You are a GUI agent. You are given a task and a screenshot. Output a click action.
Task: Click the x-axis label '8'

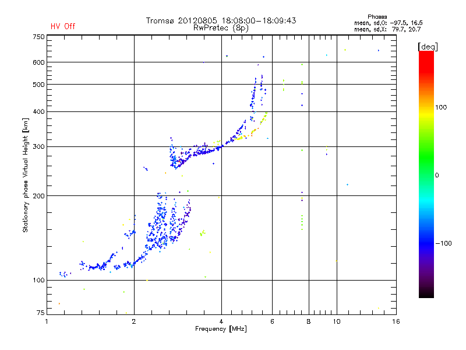[309, 321]
